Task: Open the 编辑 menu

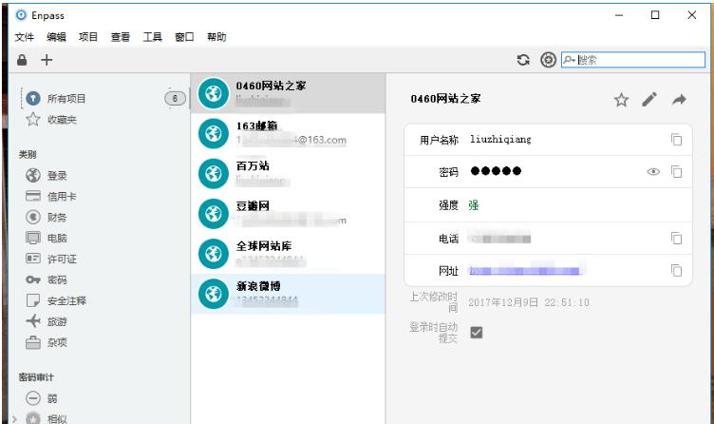Action: (56, 37)
